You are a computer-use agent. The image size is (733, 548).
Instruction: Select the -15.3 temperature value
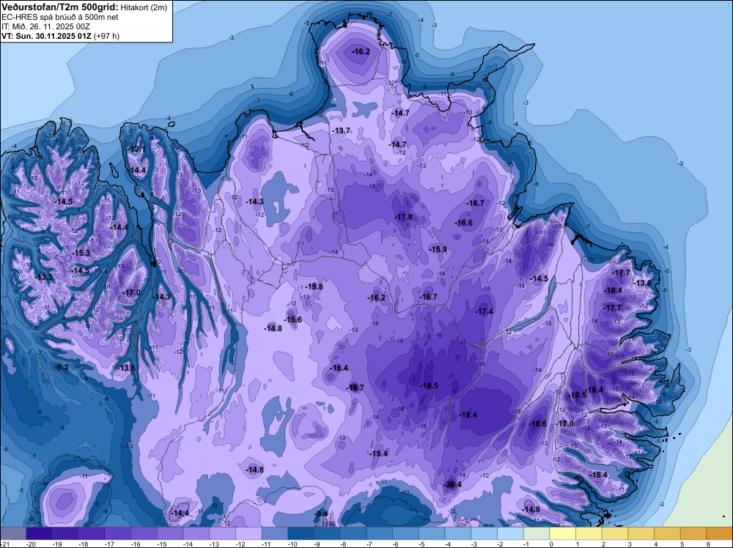81,253
